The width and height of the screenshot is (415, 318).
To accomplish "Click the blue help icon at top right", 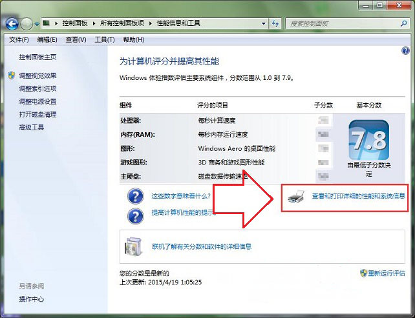I will coord(405,50).
